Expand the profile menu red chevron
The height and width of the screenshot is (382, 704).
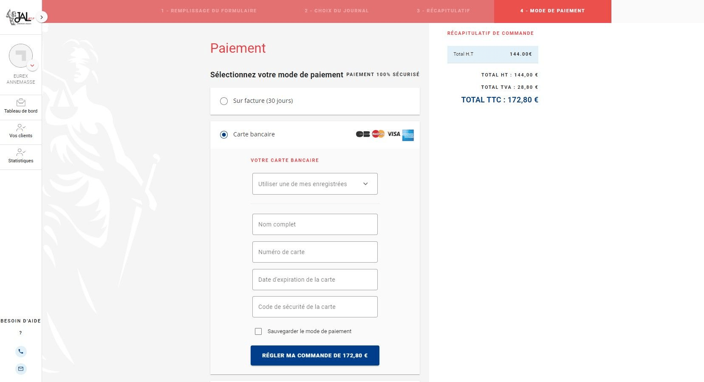(32, 65)
